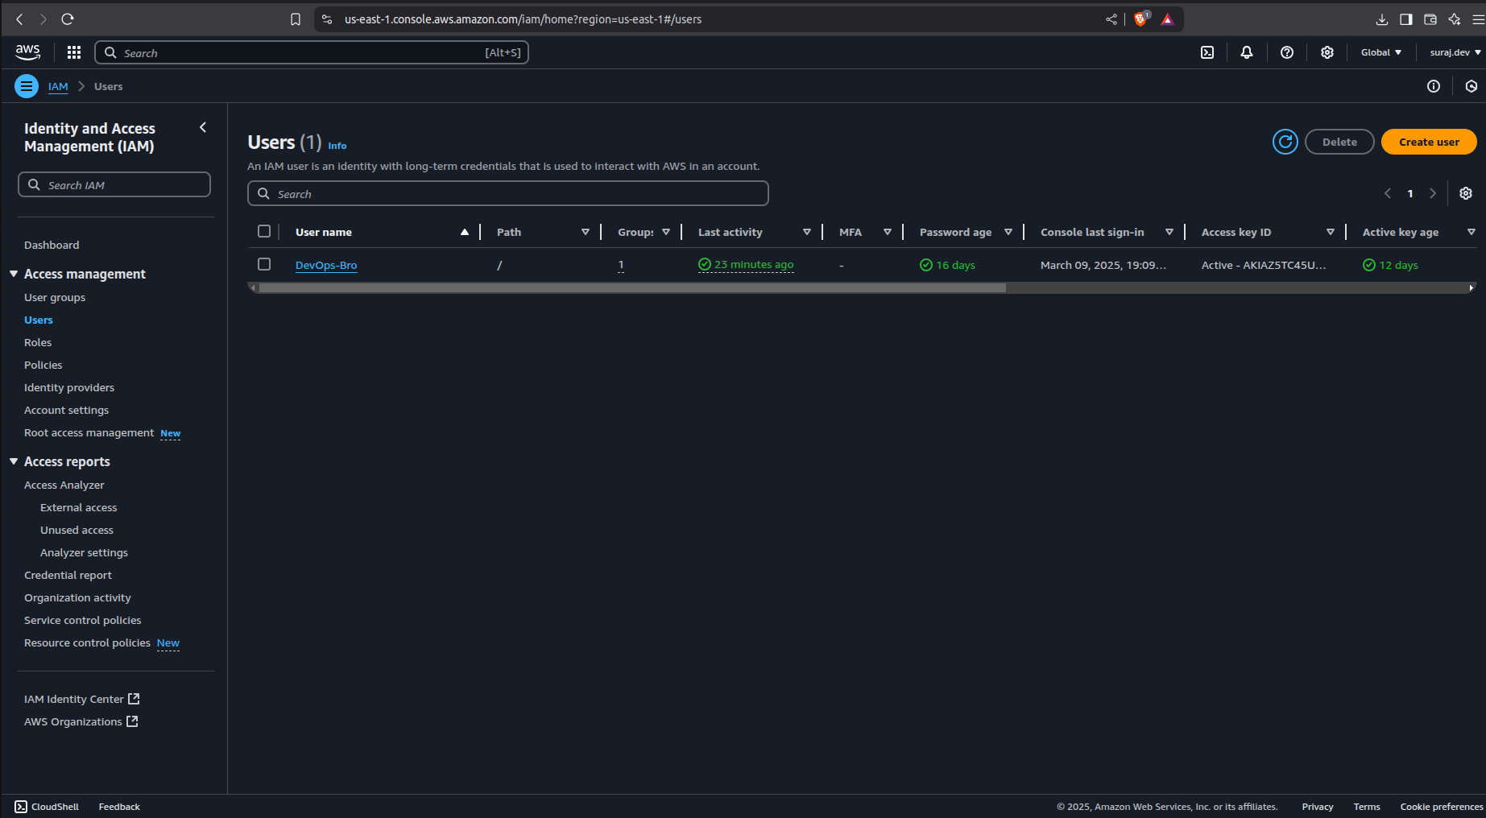
Task: Collapse the IAM side navigation panel
Action: (x=203, y=127)
